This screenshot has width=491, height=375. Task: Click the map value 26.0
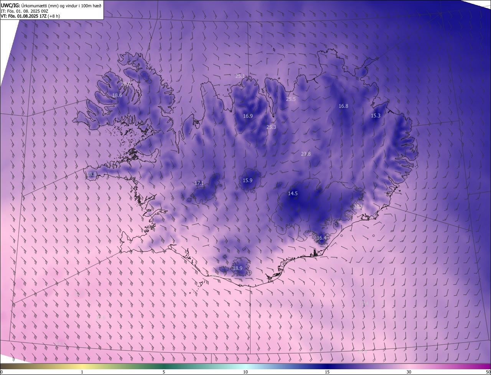click(126, 84)
